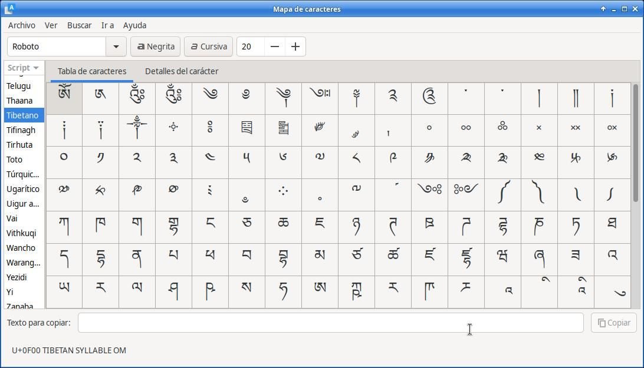Screen dimensions: 644x368
Task: Toggle Cursiva italic style
Action: point(208,47)
